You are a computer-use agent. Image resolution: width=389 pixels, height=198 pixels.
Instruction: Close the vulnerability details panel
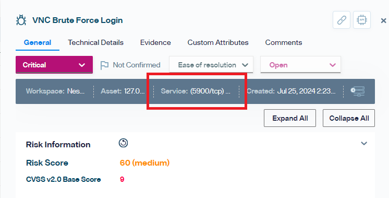tap(383, 20)
